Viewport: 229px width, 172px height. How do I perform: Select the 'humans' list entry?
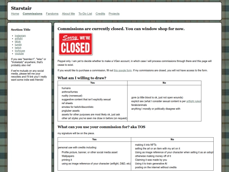click(66, 88)
